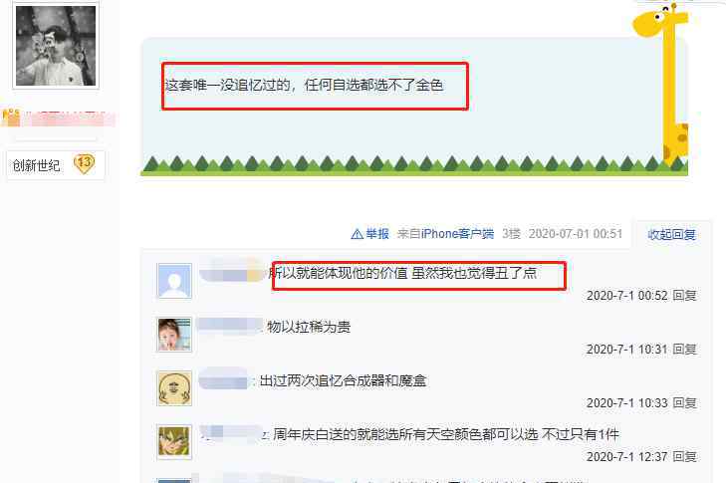Click the poster's blurred pink username
726x483 pixels.
pyautogui.click(x=59, y=119)
